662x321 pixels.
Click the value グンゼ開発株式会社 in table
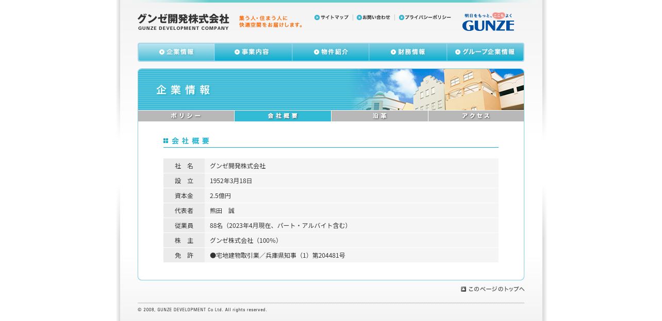[x=238, y=166]
